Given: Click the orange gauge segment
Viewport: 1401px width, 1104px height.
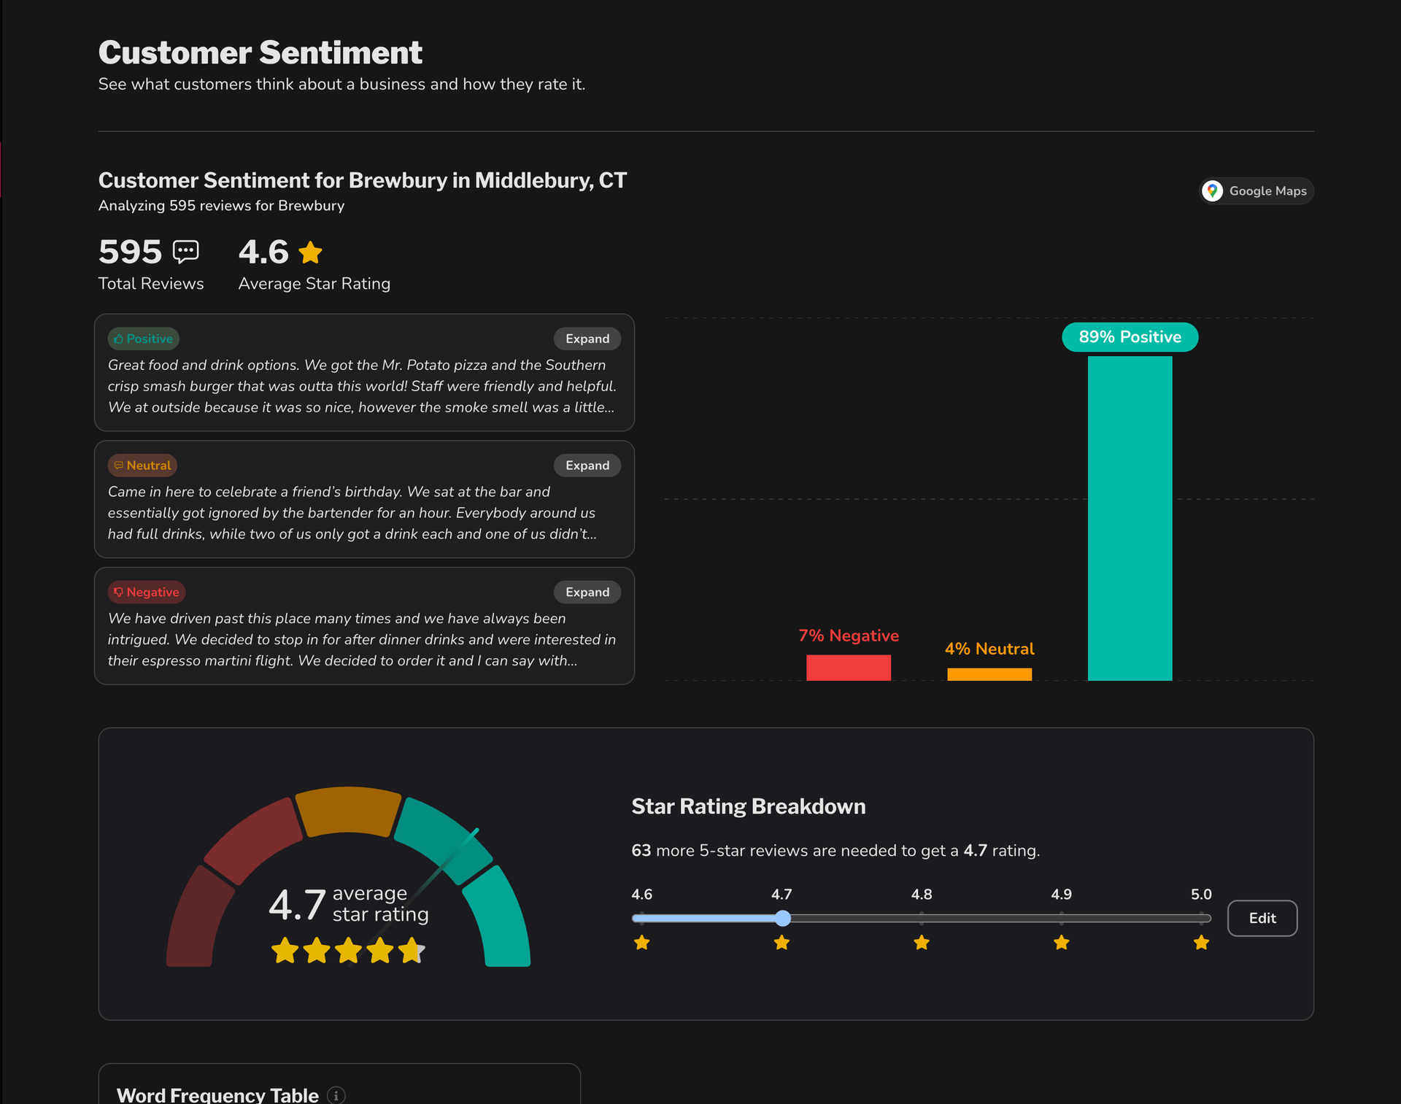Looking at the screenshot, I should [348, 810].
